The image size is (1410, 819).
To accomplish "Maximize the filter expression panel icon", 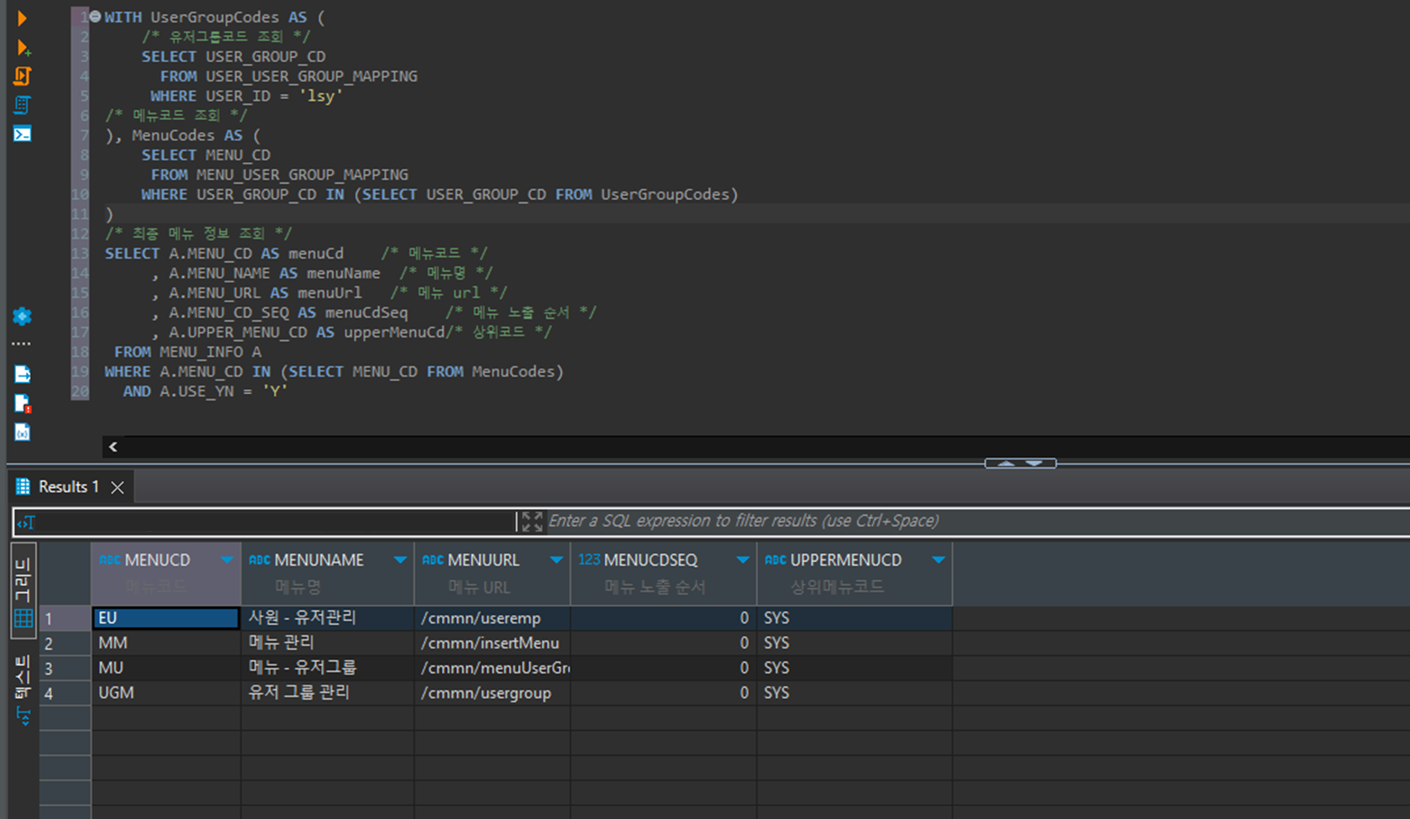I will [x=531, y=522].
